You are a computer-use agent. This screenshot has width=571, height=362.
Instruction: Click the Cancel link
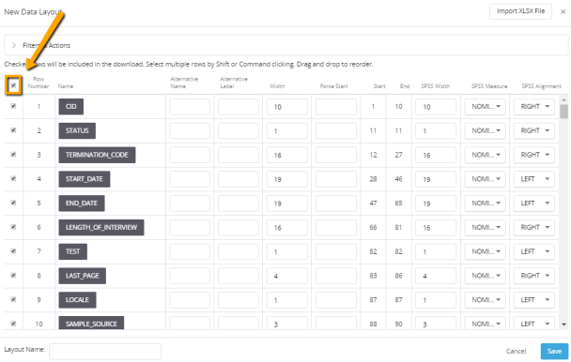coord(516,351)
